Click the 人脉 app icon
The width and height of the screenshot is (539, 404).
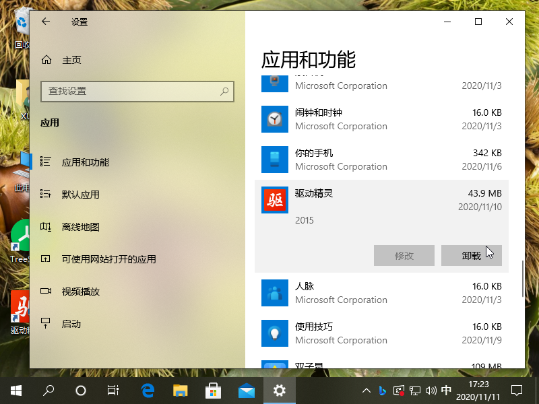[x=275, y=293]
